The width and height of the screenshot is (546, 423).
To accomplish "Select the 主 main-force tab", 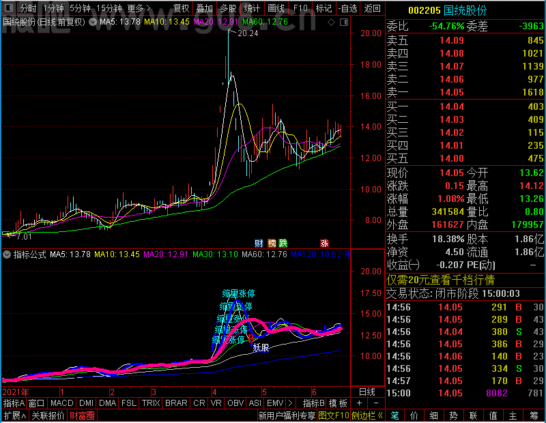I will click(x=513, y=415).
